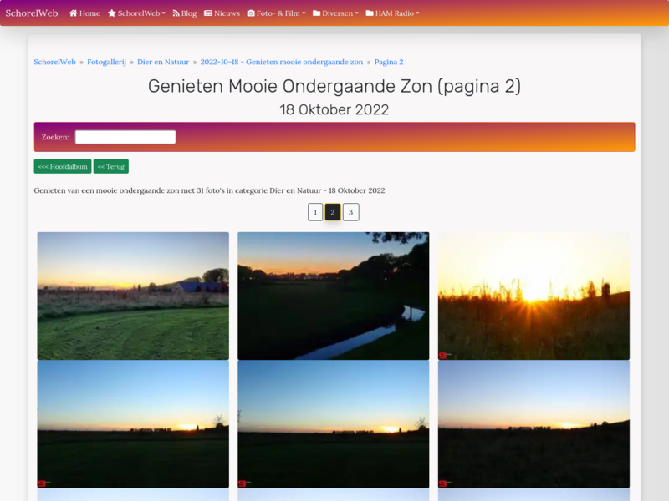The height and width of the screenshot is (501, 669).
Task: Click the star icon beside SchorelWeb menu
Action: click(112, 13)
